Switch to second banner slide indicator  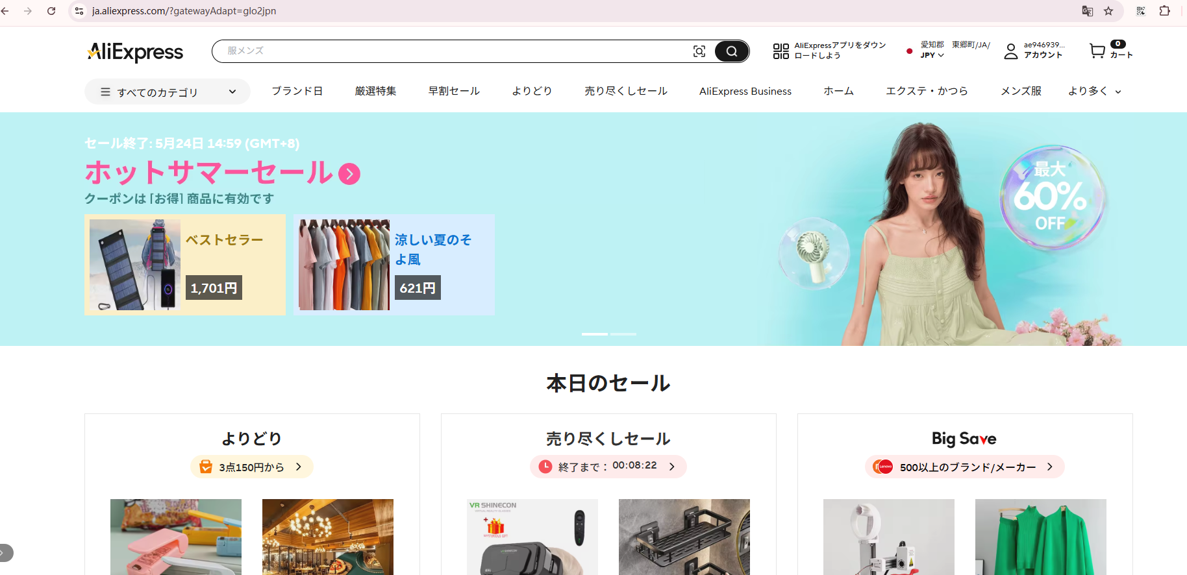click(623, 334)
